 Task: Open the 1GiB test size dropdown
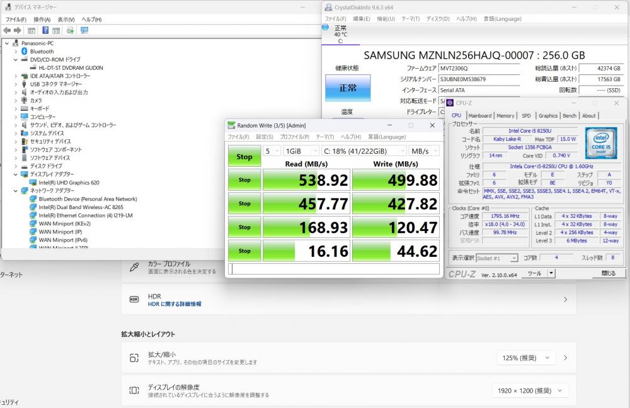(301, 151)
